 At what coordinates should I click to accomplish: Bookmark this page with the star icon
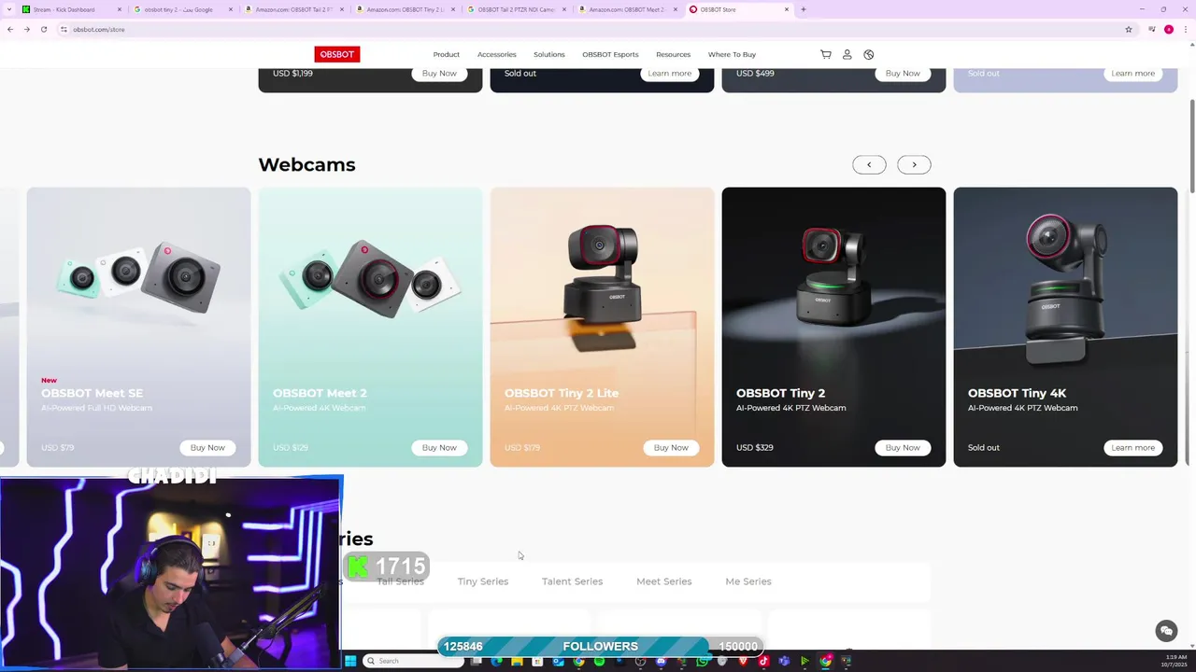click(x=1129, y=29)
